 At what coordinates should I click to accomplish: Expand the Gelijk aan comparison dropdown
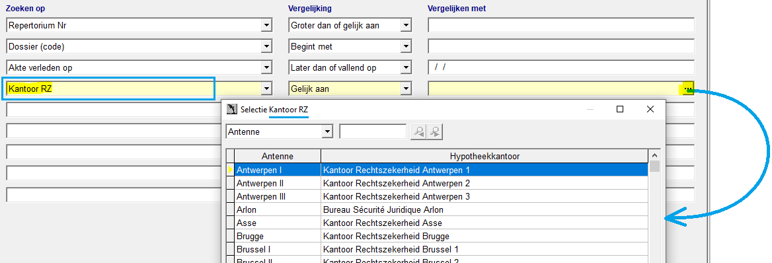point(406,89)
